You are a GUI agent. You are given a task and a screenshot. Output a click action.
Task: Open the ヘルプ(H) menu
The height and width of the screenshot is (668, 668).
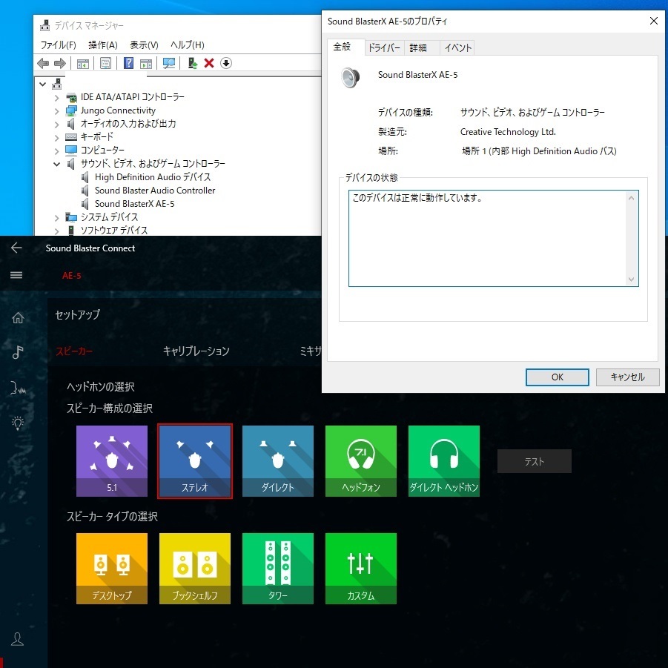(187, 44)
